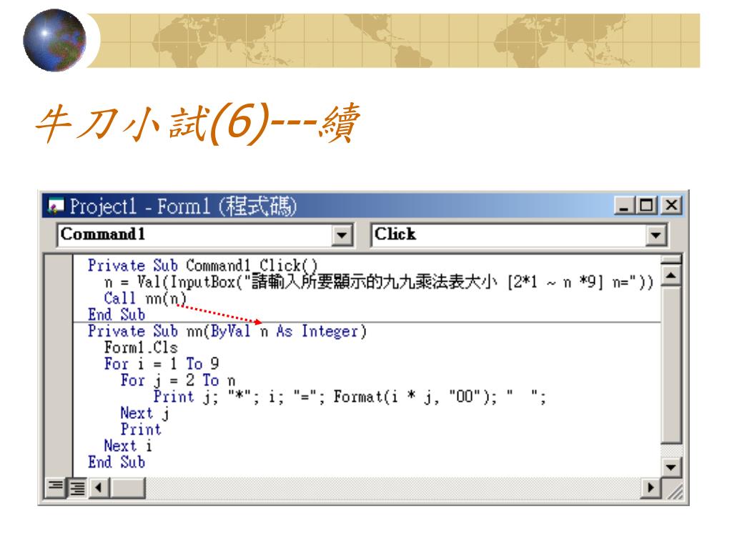The width and height of the screenshot is (732, 549).
Task: Click the first 'End Sub' line
Action: click(x=117, y=315)
